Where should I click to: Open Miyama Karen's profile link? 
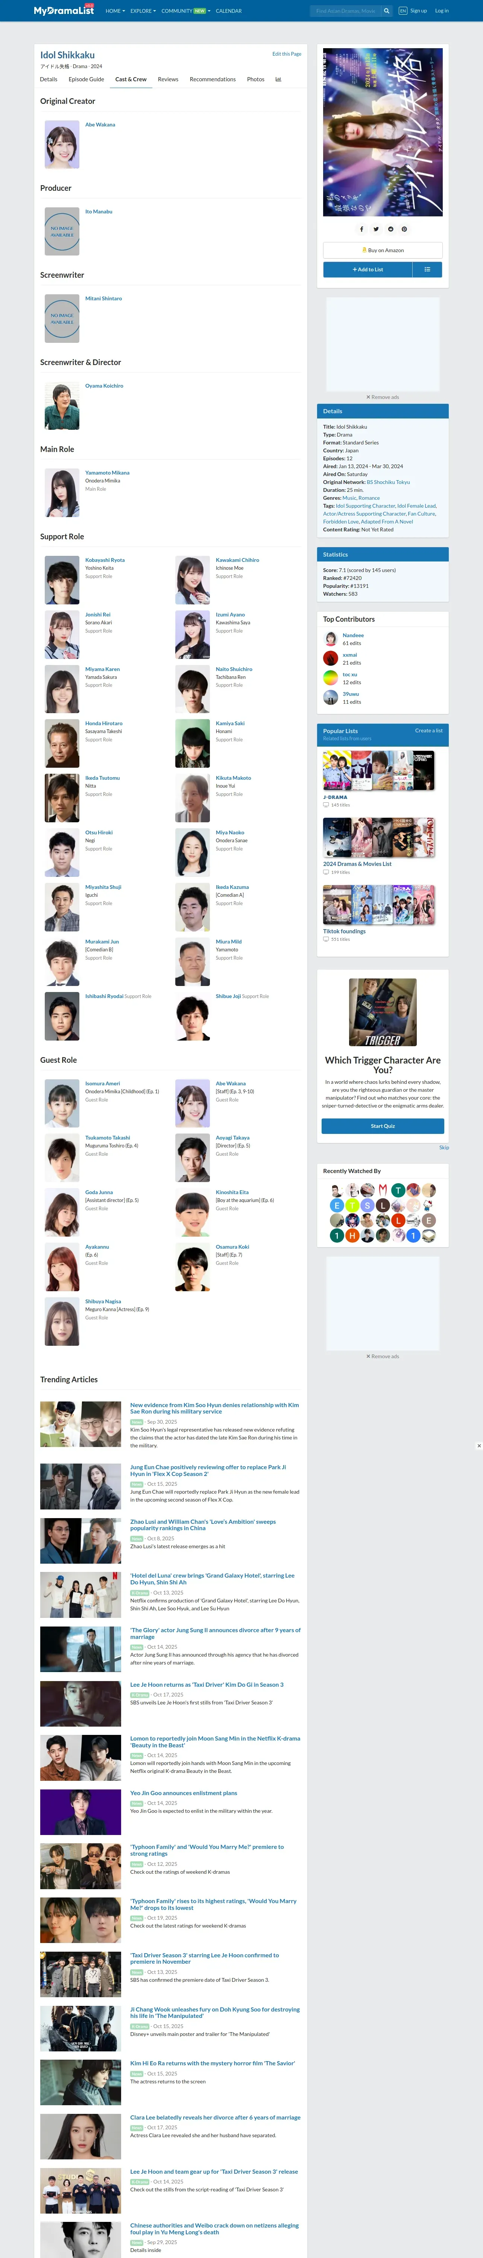[x=103, y=669]
